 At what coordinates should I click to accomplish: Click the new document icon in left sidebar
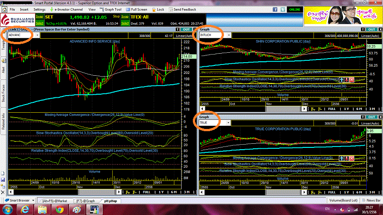(x=3, y=174)
